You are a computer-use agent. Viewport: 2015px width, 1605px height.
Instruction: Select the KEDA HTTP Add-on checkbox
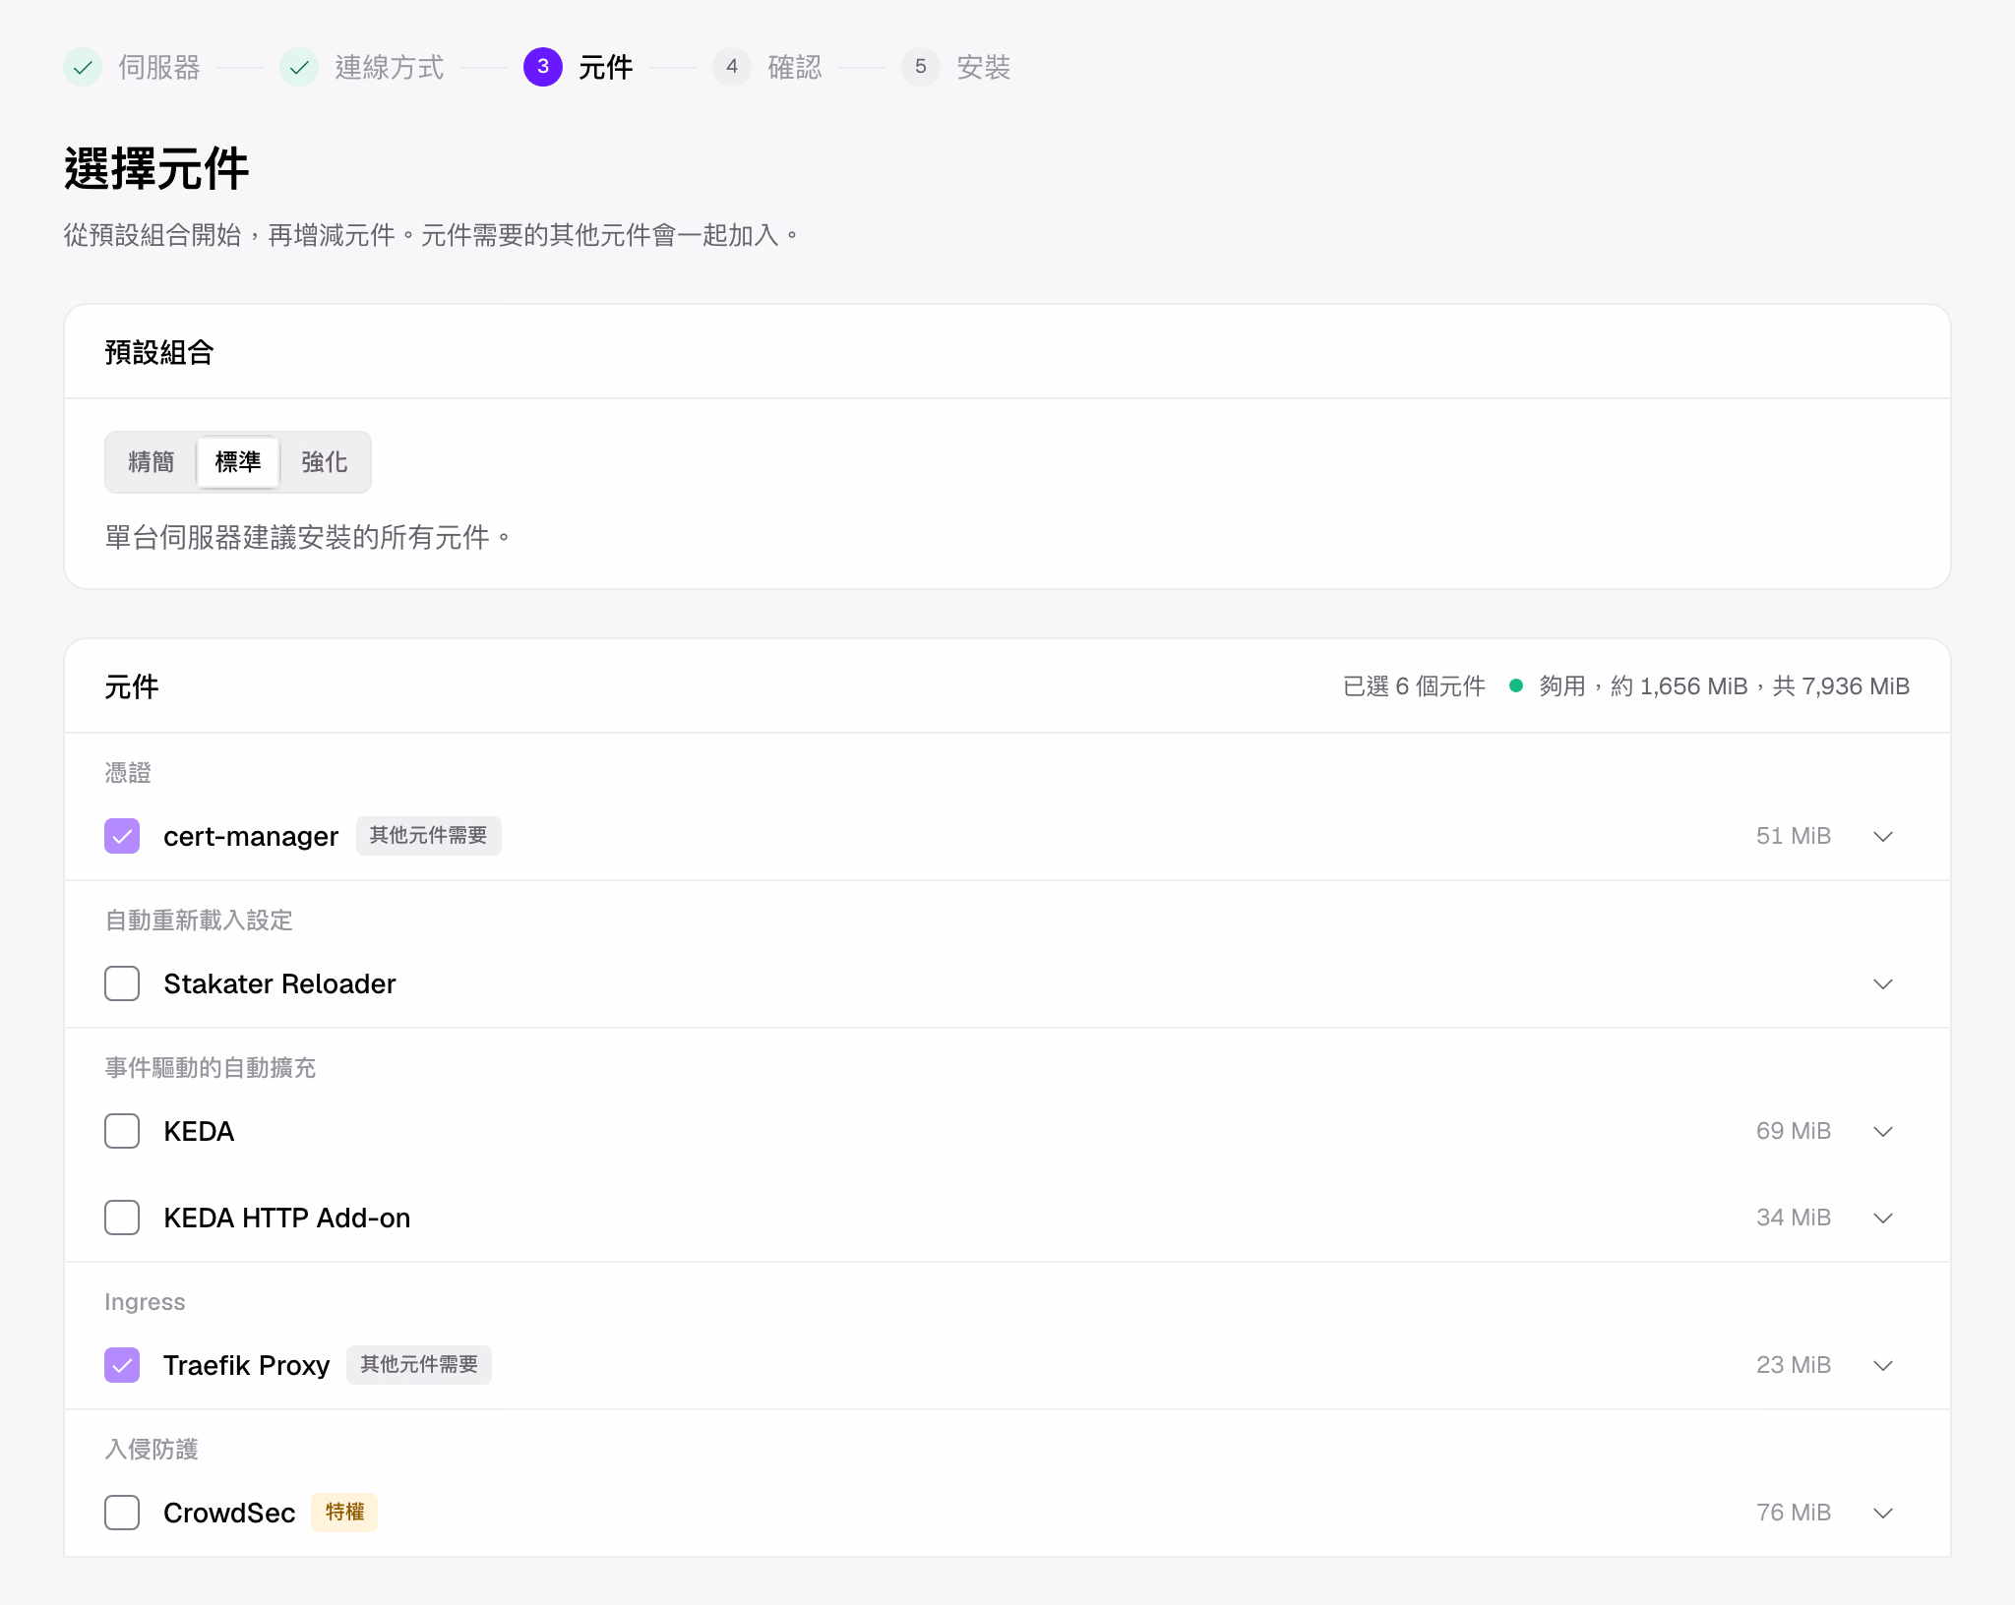coord(122,1218)
